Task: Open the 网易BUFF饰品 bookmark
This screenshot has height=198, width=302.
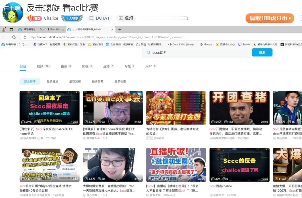Action: click(291, 44)
